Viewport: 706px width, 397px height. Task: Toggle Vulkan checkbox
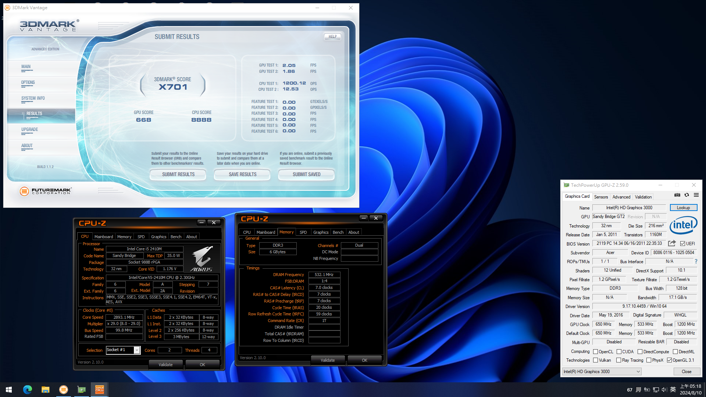coord(595,360)
